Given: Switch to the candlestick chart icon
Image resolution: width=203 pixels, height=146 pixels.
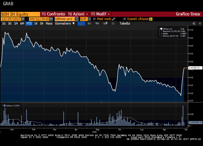Looking at the screenshot, I should [x=89, y=23].
